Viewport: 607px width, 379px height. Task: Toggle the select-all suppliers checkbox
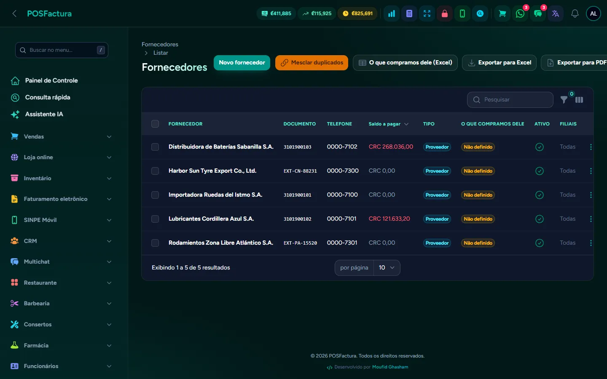[155, 124]
